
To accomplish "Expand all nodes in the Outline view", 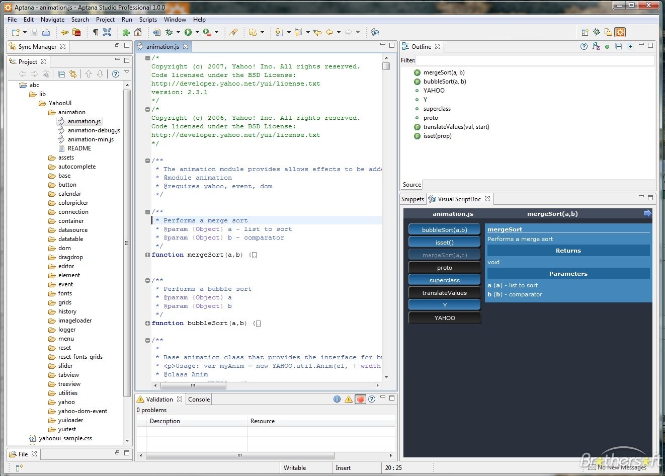I will point(630,46).
